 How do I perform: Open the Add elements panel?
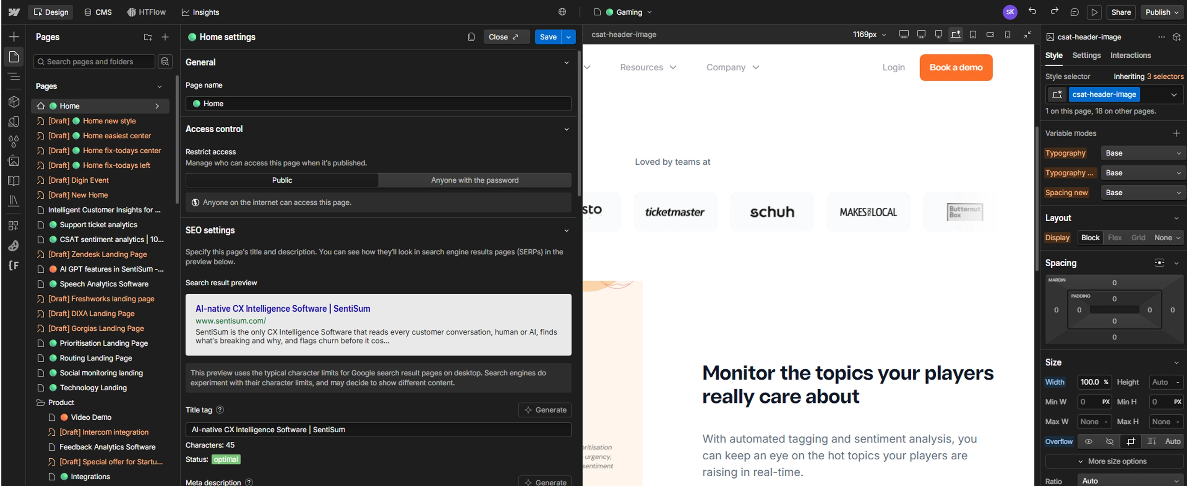[14, 37]
